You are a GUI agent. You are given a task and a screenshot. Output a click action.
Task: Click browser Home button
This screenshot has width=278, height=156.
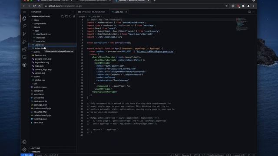[x=40, y=6]
